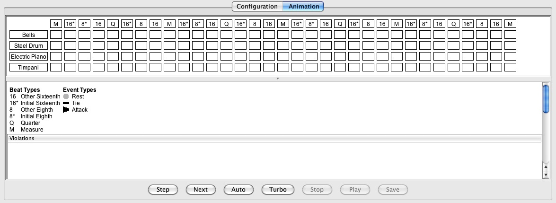Image resolution: width=556 pixels, height=203 pixels.
Task: Click the Next button
Action: 201,189
